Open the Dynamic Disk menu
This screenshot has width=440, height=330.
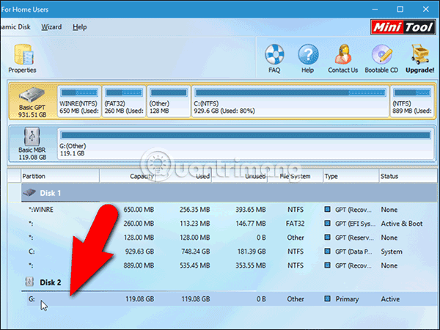15,27
